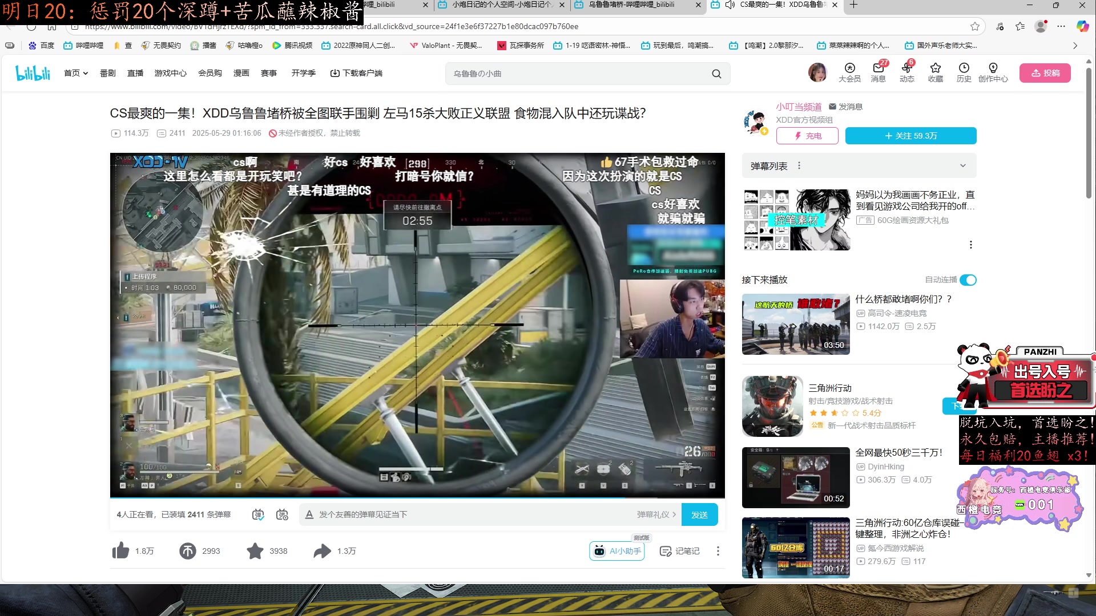Open 三角洲行动:60亿仓库 video thumbnail
Image resolution: width=1096 pixels, height=616 pixels.
[796, 548]
